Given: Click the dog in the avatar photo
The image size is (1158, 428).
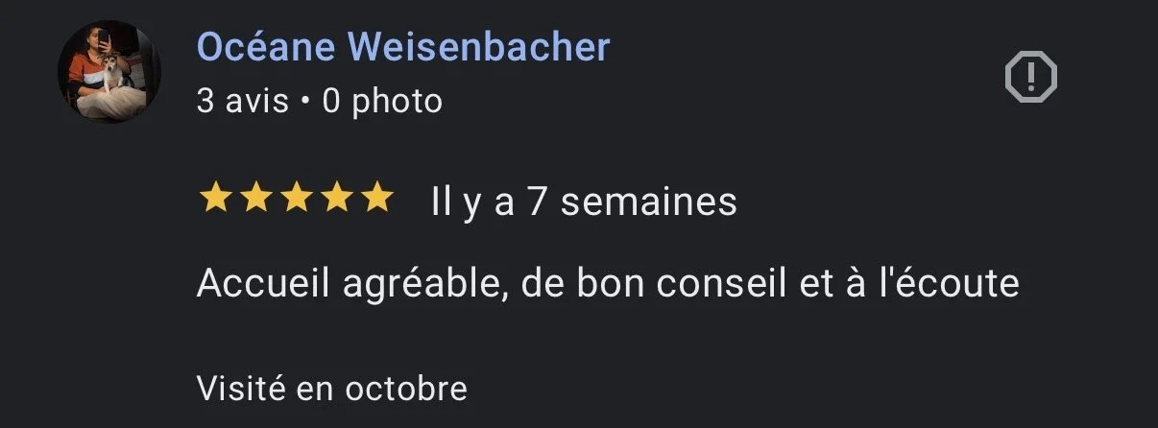Looking at the screenshot, I should coord(115,73).
